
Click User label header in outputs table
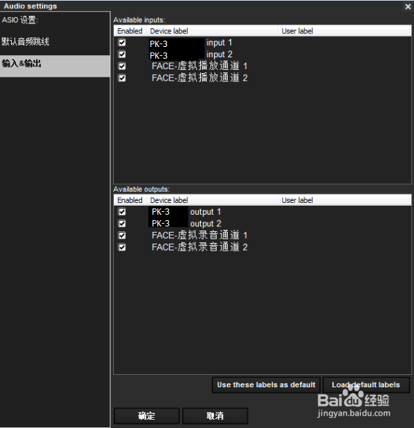coord(345,200)
